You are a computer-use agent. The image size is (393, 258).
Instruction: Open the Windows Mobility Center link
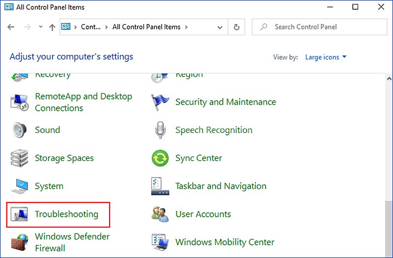tap(225, 242)
